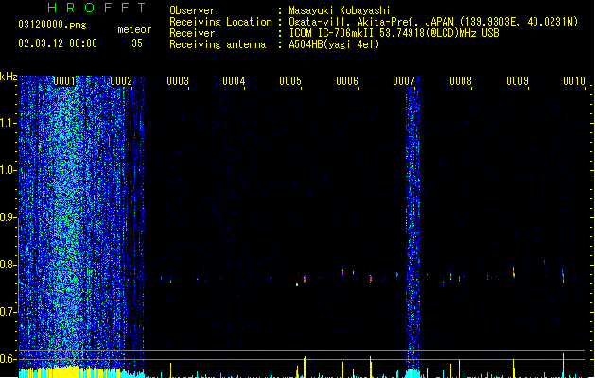The height and width of the screenshot is (378, 595).
Task: Click the meteor echo below marker 0009
Action: (x=514, y=272)
